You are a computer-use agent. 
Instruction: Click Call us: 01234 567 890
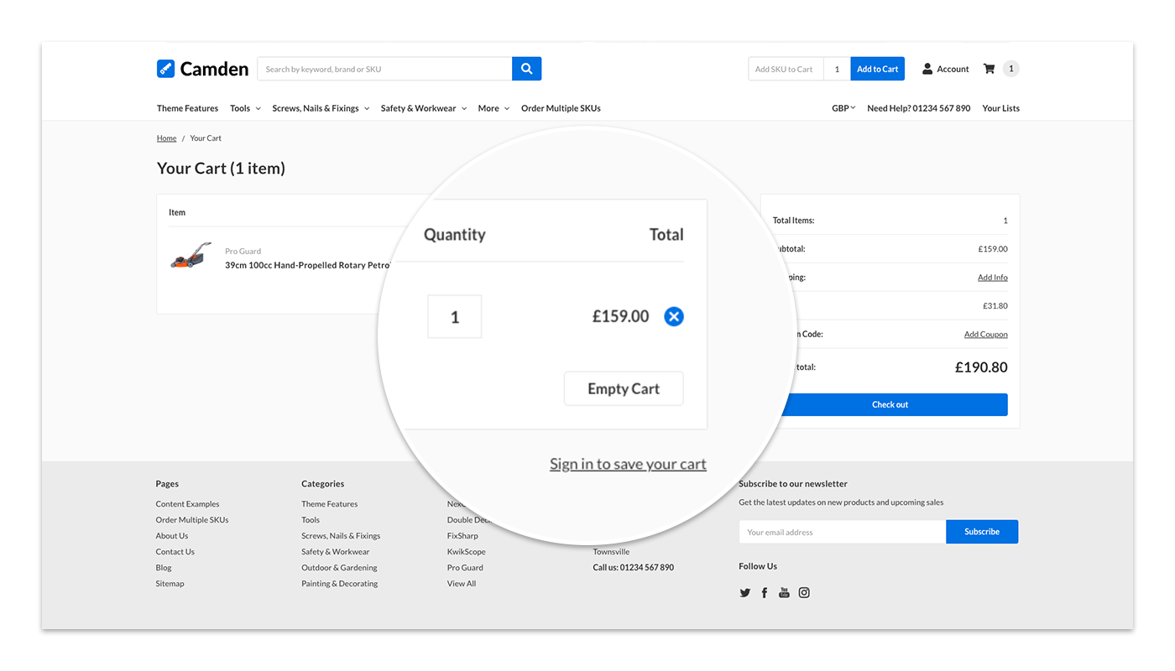point(634,568)
